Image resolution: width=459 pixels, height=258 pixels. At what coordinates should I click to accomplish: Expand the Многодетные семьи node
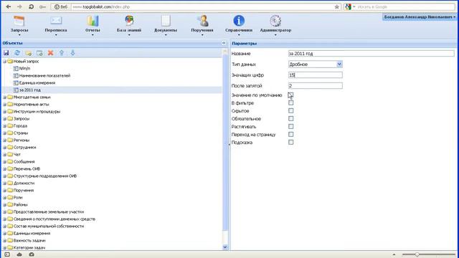point(4,97)
